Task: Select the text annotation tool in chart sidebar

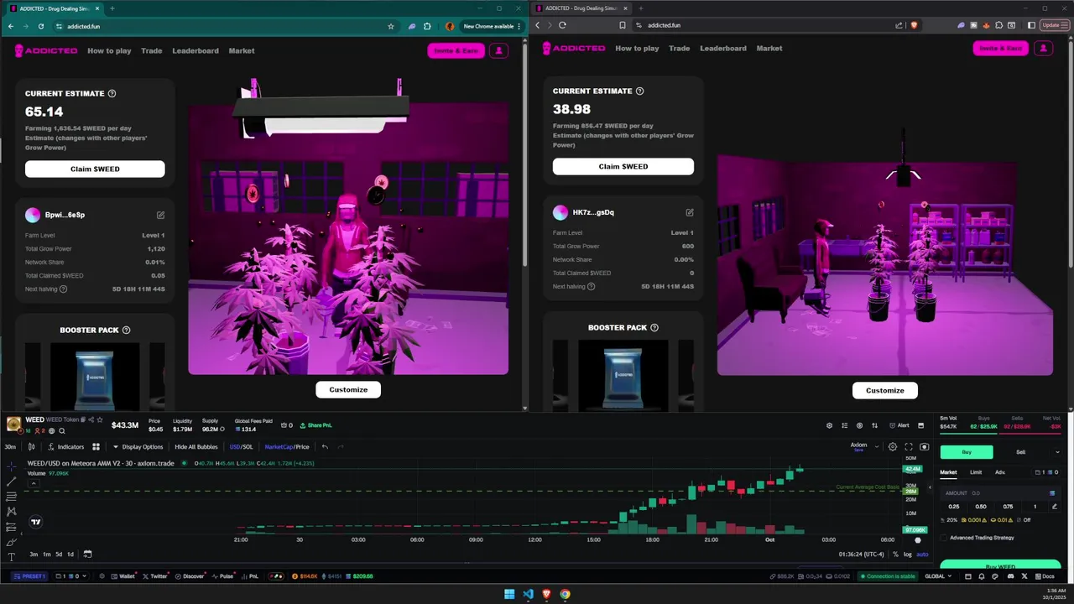Action: point(11,557)
